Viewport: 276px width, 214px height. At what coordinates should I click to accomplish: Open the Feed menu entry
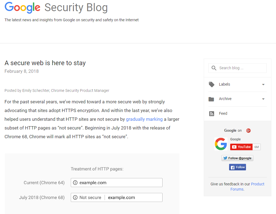[x=223, y=113]
